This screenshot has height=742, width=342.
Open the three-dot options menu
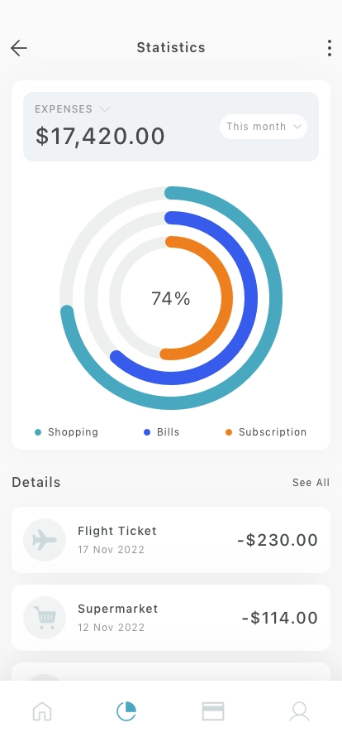coord(330,48)
